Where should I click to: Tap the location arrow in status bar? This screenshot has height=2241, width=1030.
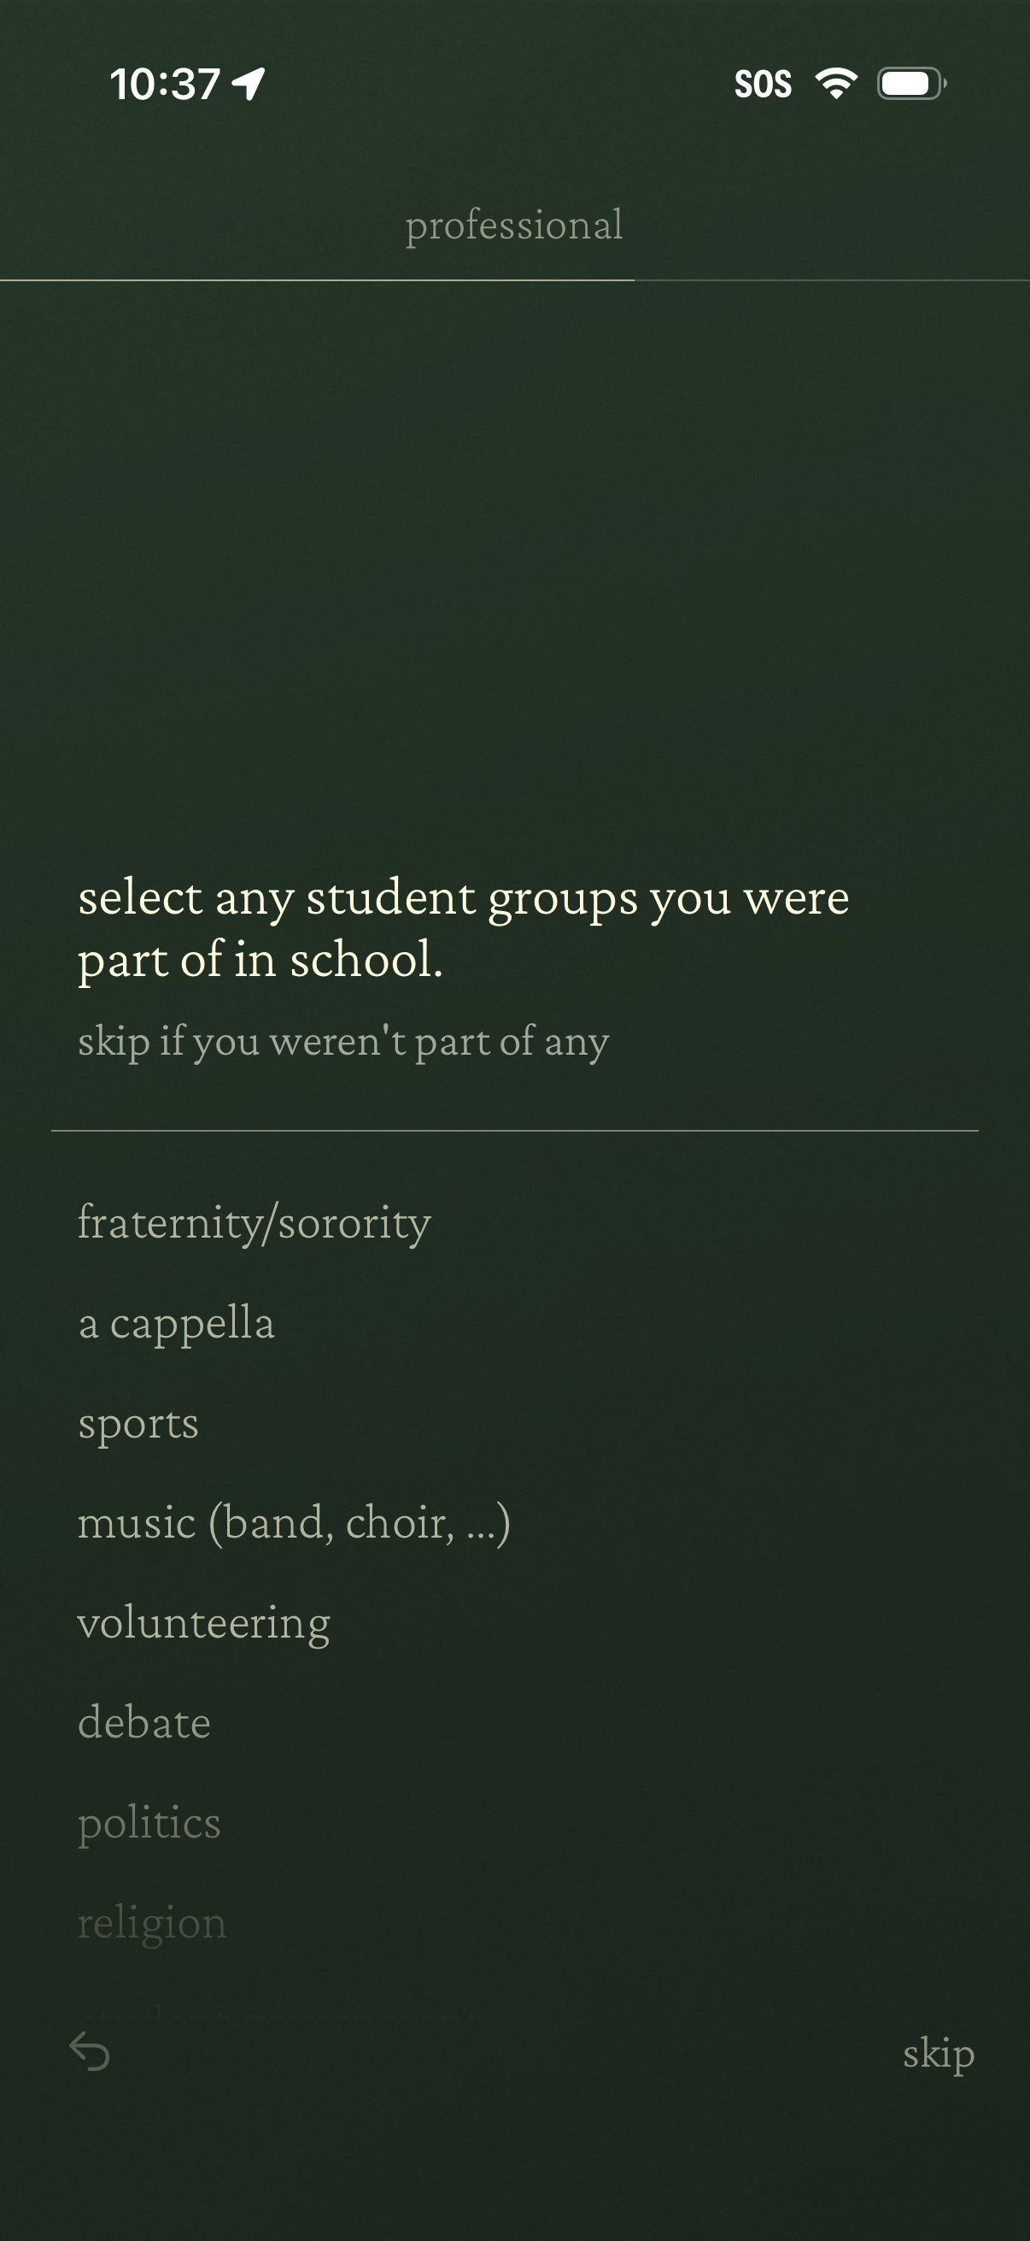point(249,85)
